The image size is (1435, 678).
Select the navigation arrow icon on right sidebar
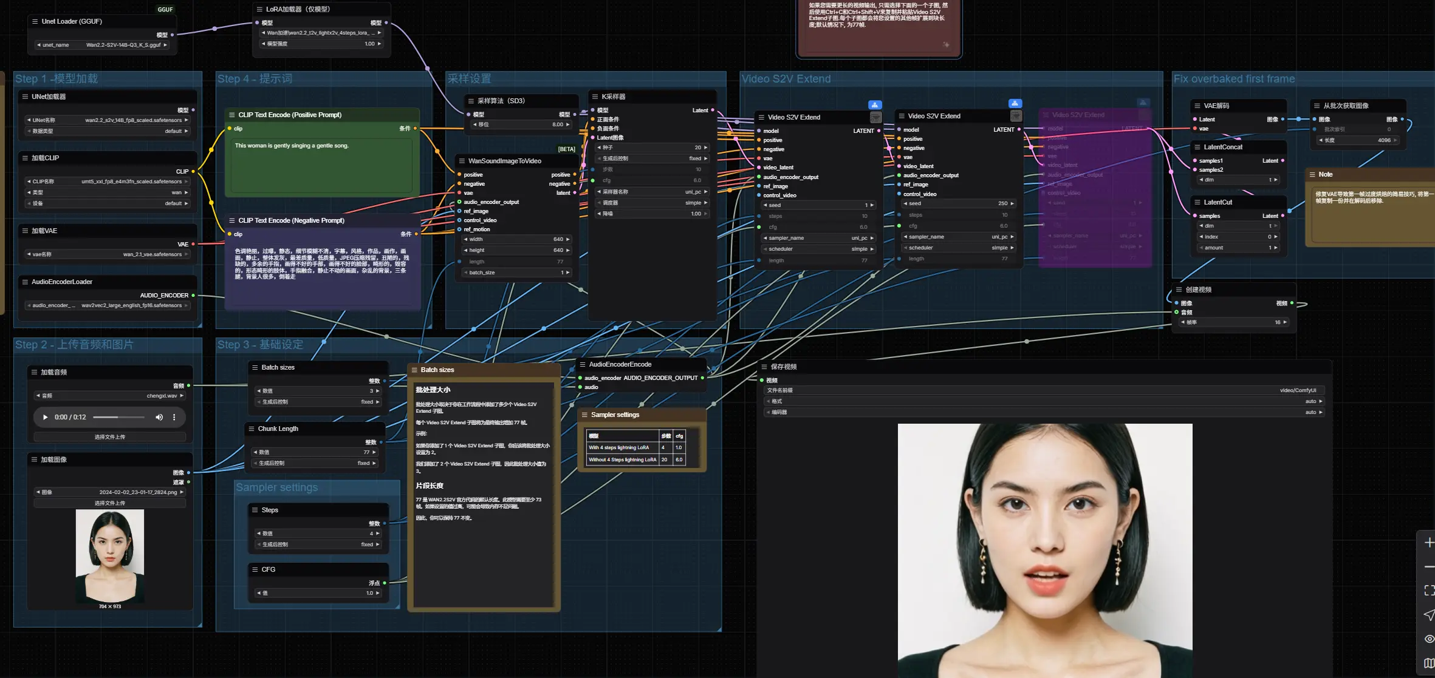pyautogui.click(x=1428, y=614)
